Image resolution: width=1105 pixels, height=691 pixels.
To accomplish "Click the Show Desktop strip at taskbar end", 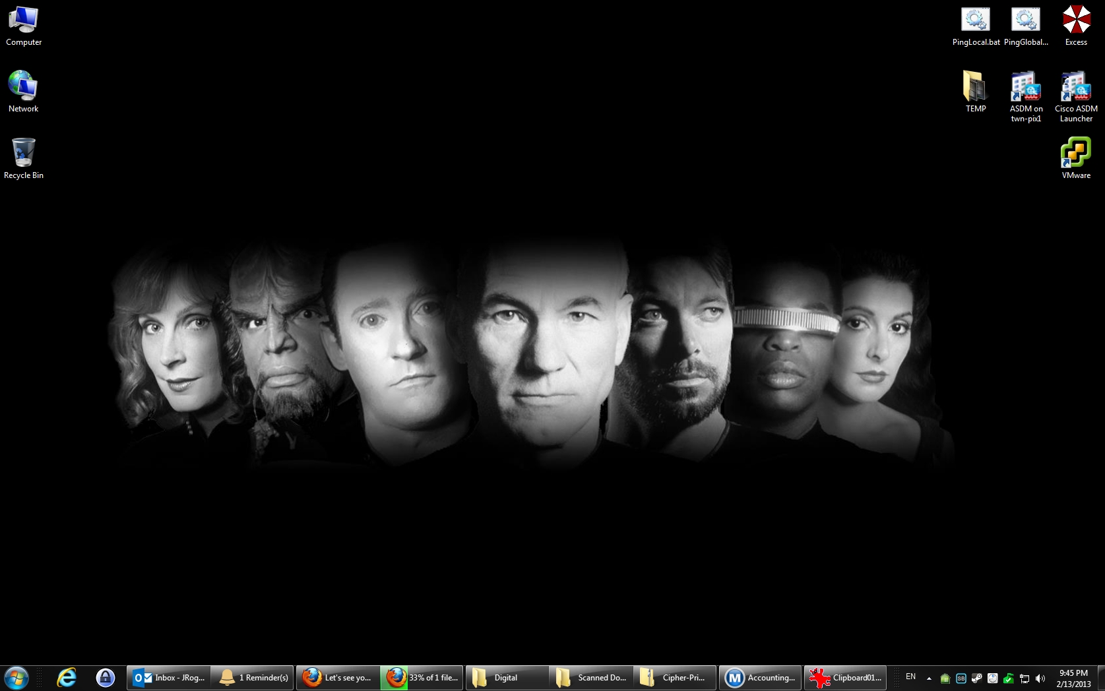I will coord(1101,678).
